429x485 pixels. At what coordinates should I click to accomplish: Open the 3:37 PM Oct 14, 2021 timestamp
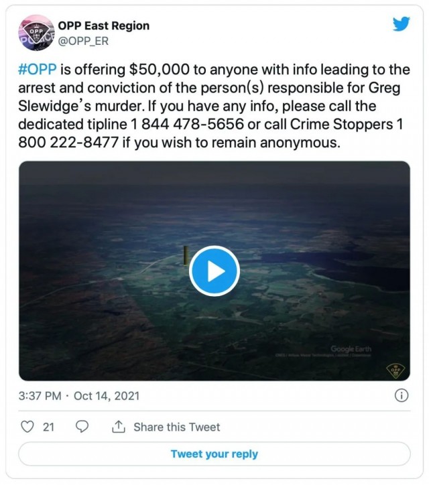pyautogui.click(x=79, y=396)
